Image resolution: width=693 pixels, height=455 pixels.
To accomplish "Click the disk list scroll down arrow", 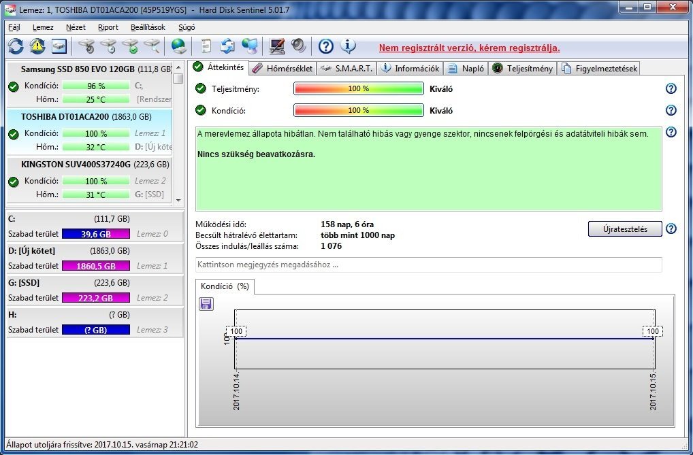I will coord(178,200).
